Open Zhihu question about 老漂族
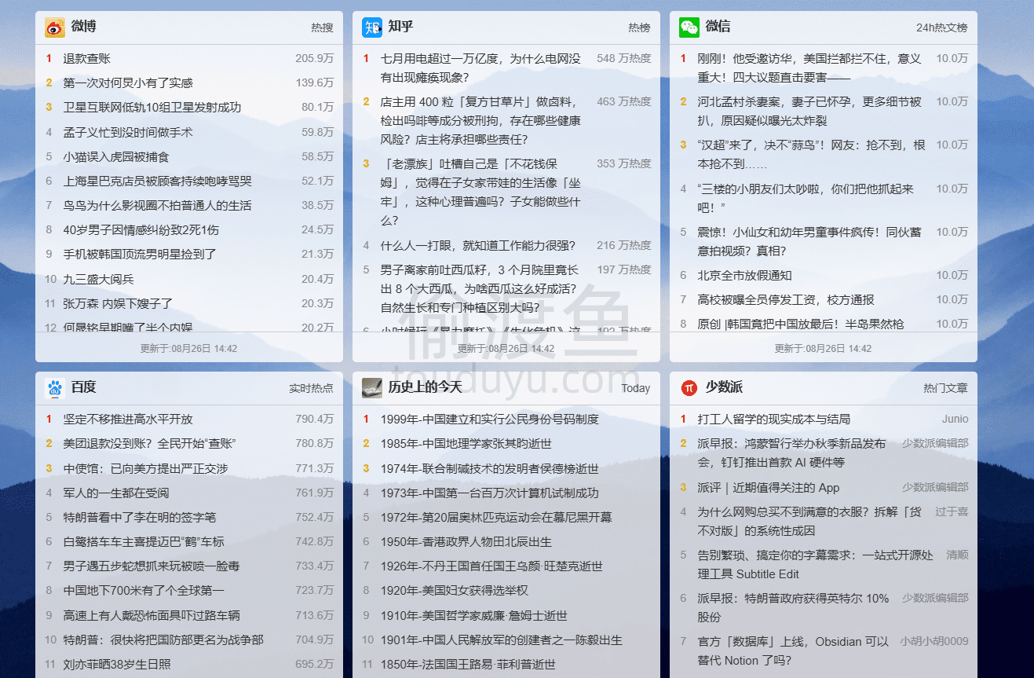 coord(481,192)
